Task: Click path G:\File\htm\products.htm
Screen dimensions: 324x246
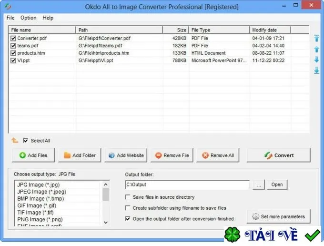Action: click(104, 53)
